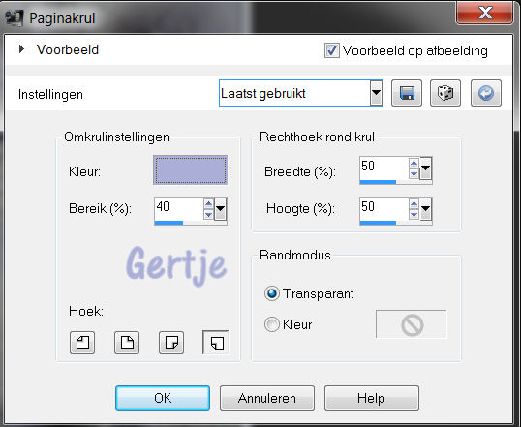Choose the Kleur radio button under Randmodus
Viewport: 521px width, 427px height.
pos(272,324)
